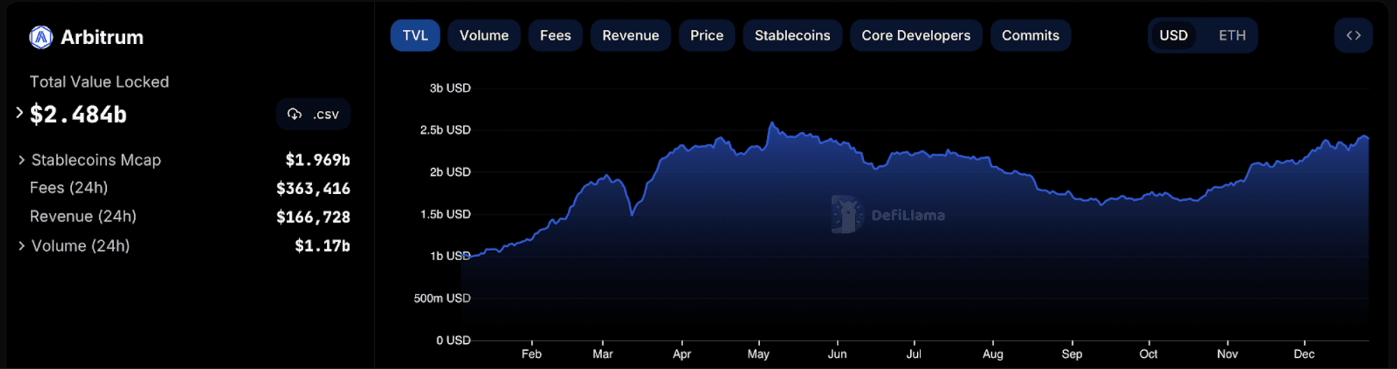Show Fees on the chart
1397x369 pixels.
pyautogui.click(x=555, y=36)
